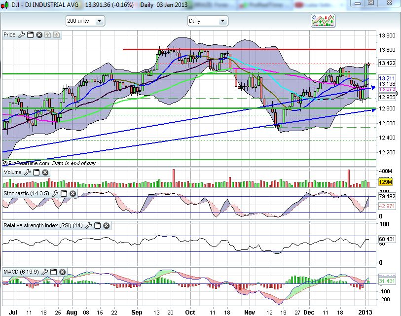Click the Price panel label
Screen dimensions: 401x316
click(9, 35)
